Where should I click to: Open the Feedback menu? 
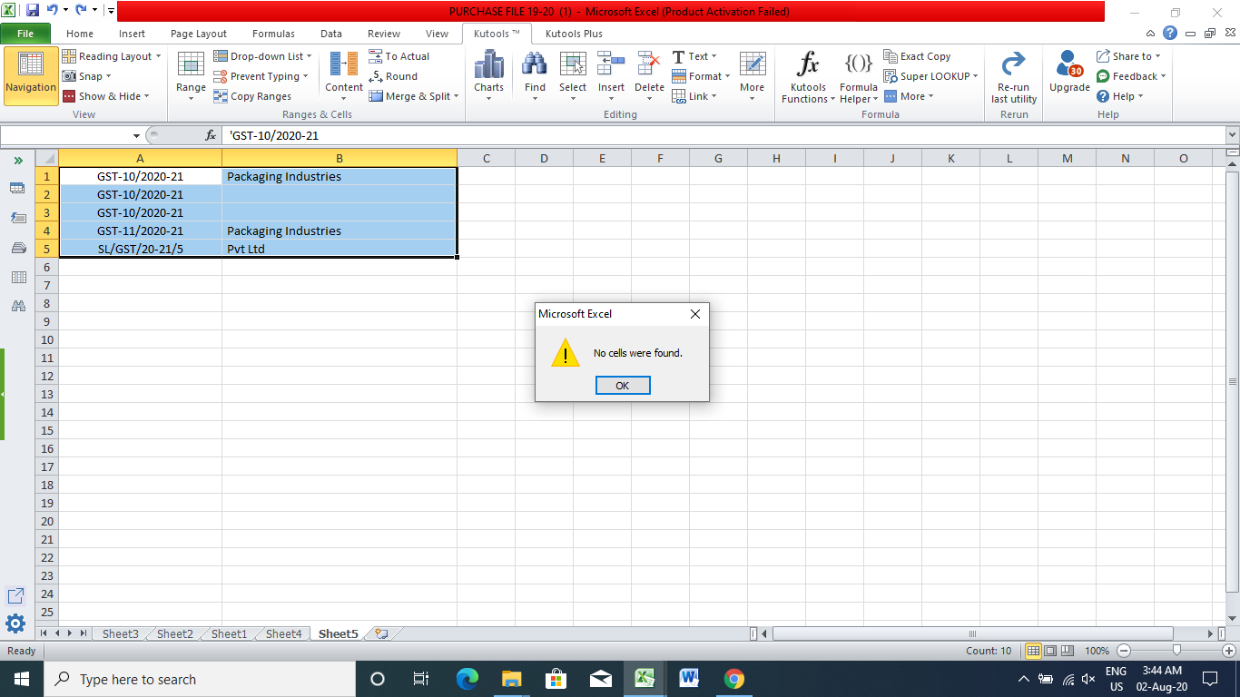[x=1131, y=76]
